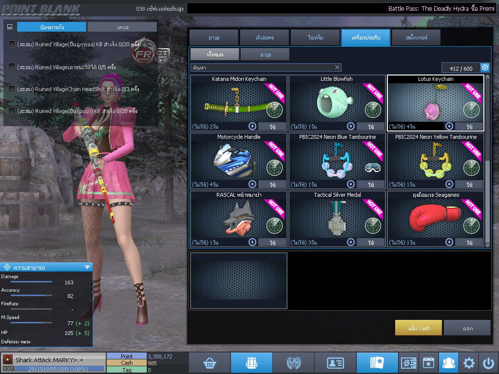Click radar icon on Little Blowfish

coord(373,110)
